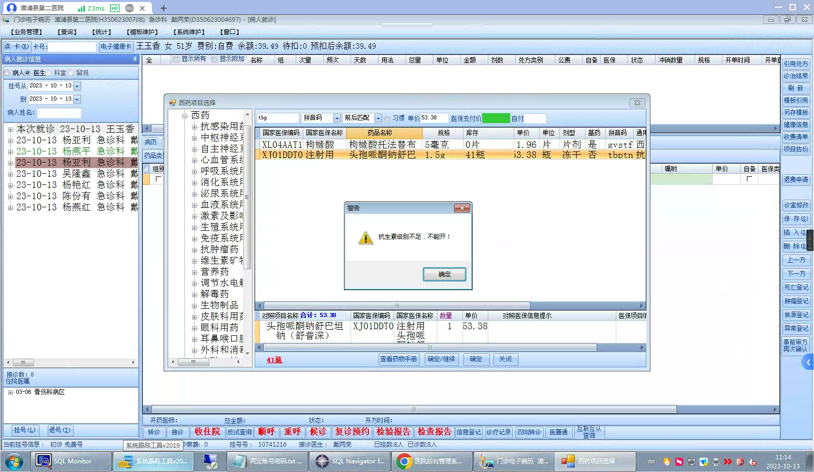Screen dimensions: 814x472
Task: Click the keyboard icon in the system tray
Action: (x=651, y=462)
